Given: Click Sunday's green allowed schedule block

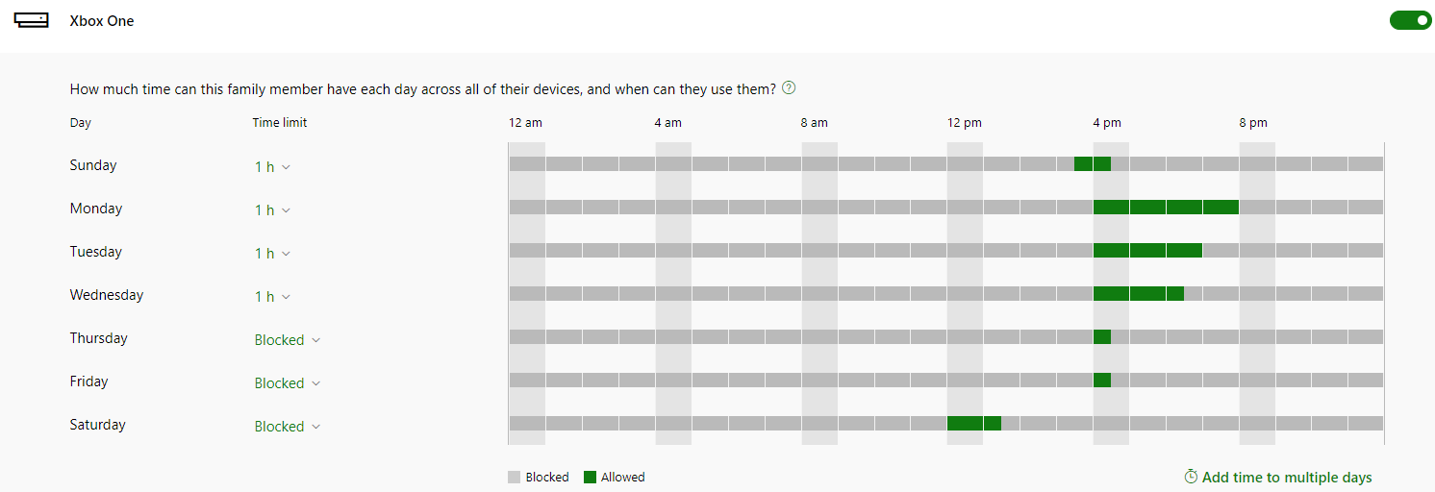Looking at the screenshot, I should pyautogui.click(x=1093, y=163).
